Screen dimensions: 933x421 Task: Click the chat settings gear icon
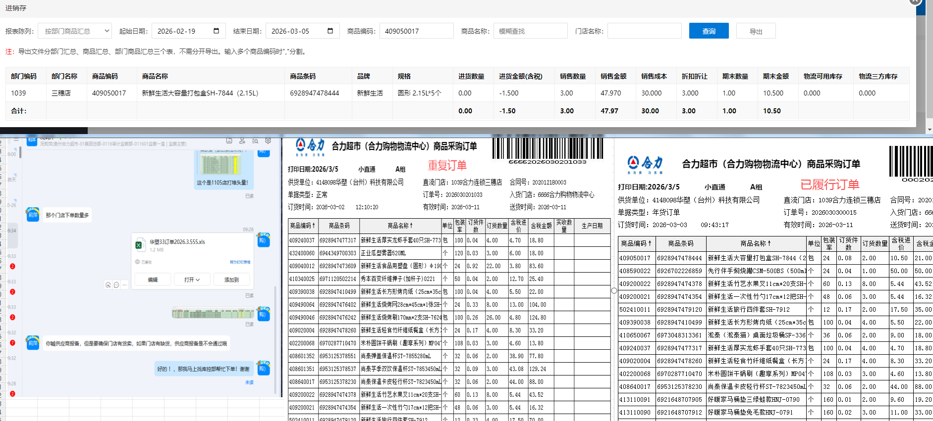pos(268,141)
